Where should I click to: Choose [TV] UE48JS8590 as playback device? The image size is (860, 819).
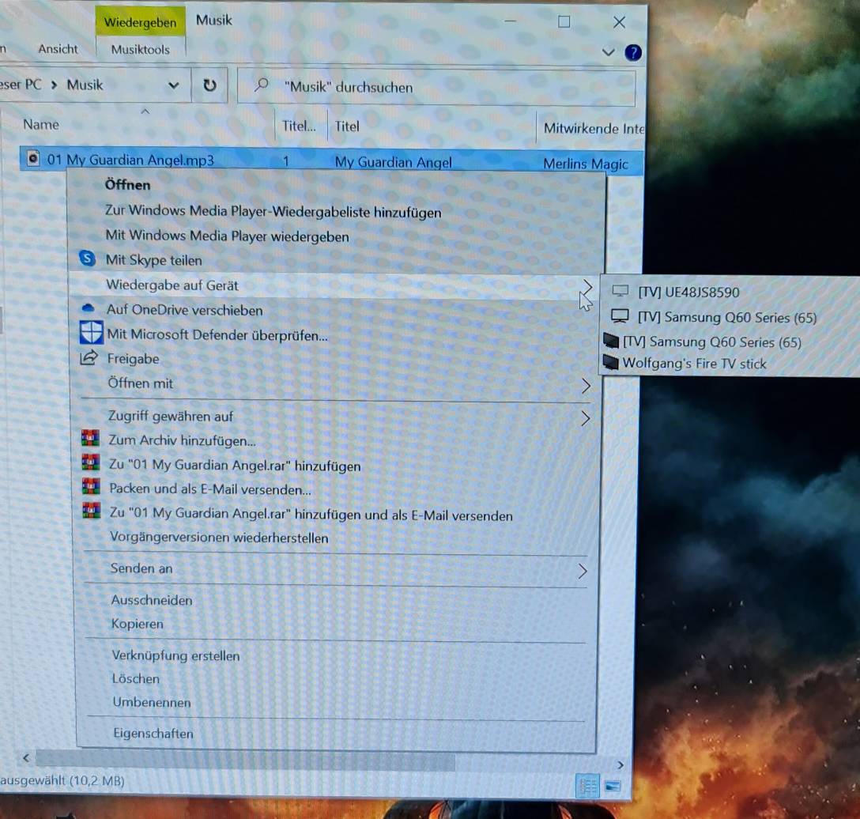[x=688, y=292]
